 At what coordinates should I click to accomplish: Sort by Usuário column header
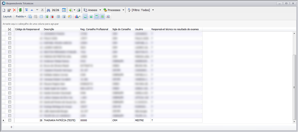(x=142, y=29)
